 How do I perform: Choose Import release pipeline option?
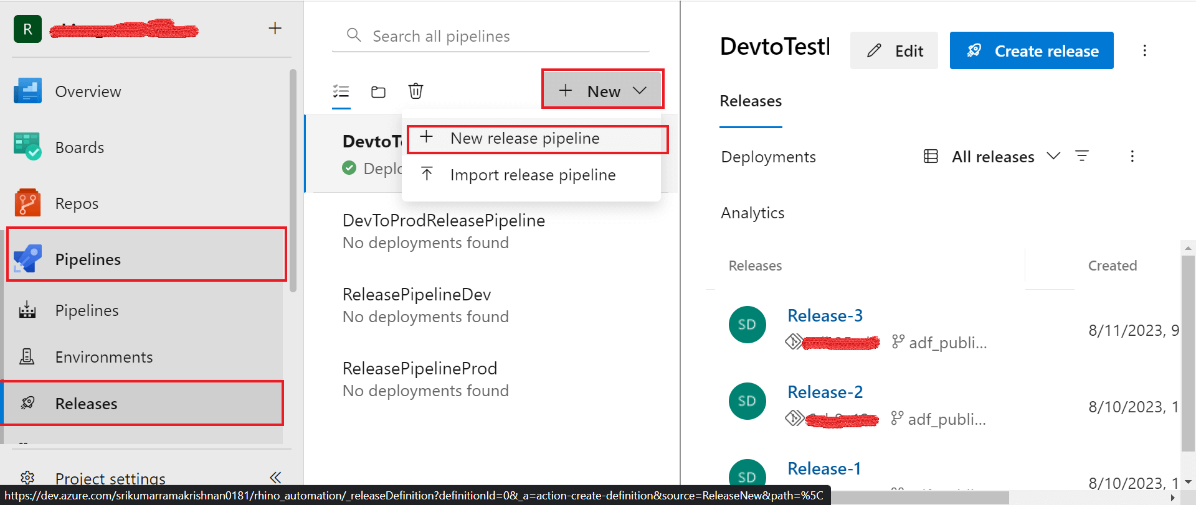coord(533,175)
